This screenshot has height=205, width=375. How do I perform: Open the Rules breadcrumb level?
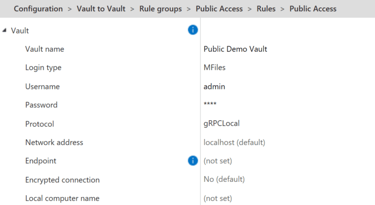click(267, 9)
